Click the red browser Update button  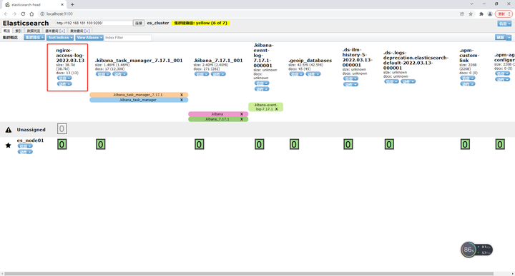click(x=504, y=14)
